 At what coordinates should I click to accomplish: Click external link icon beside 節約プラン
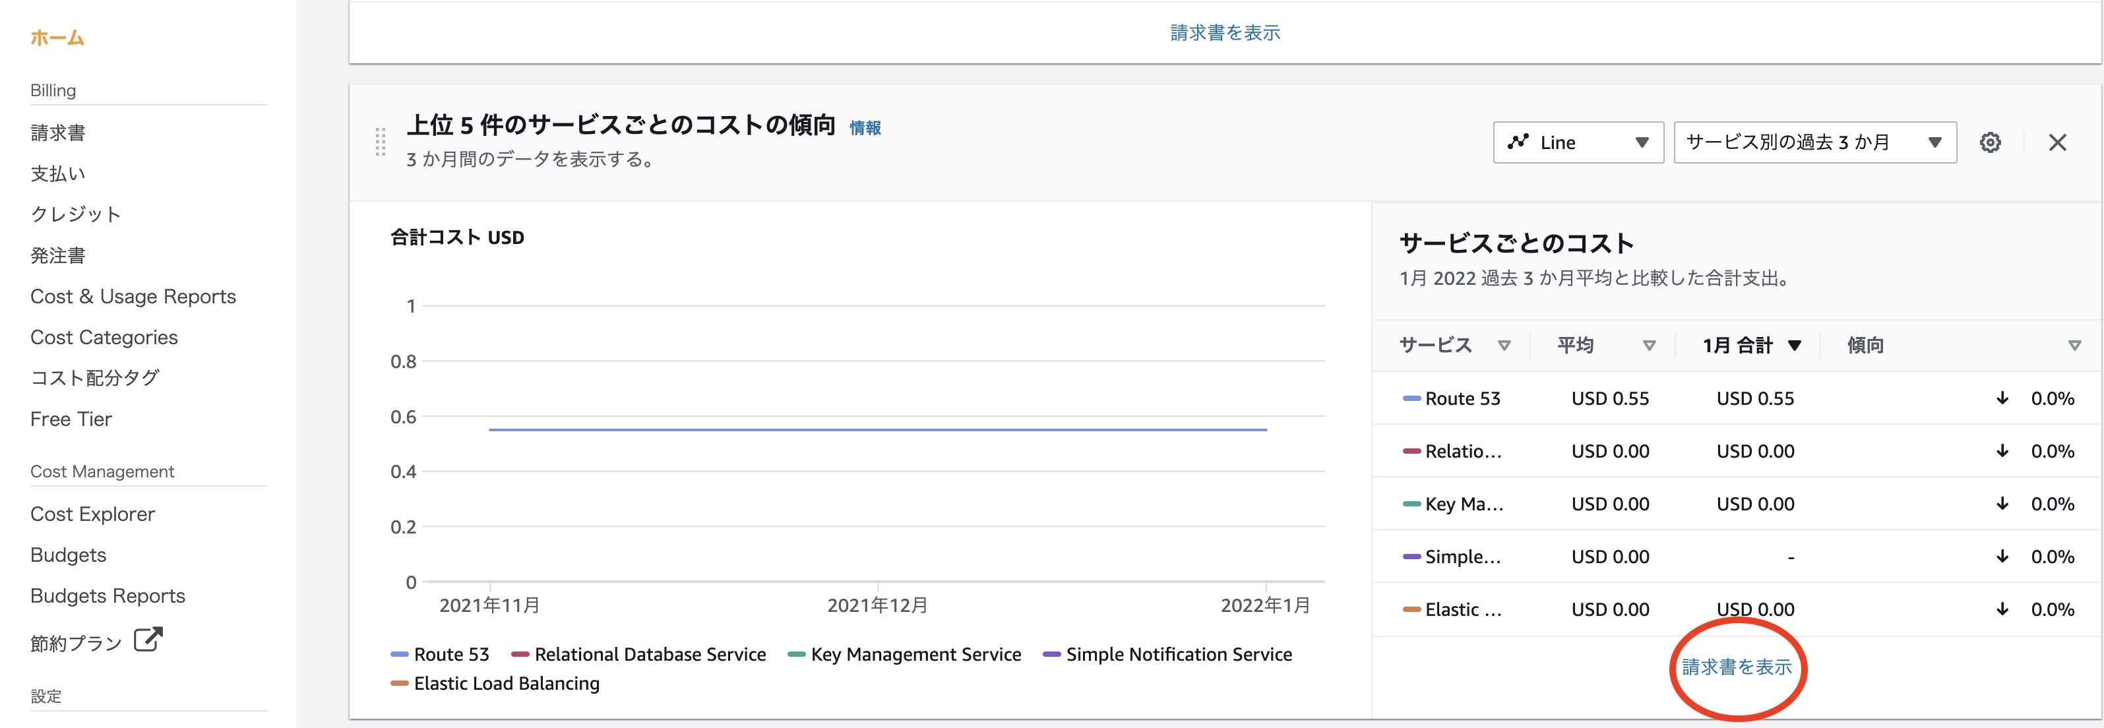point(148,639)
